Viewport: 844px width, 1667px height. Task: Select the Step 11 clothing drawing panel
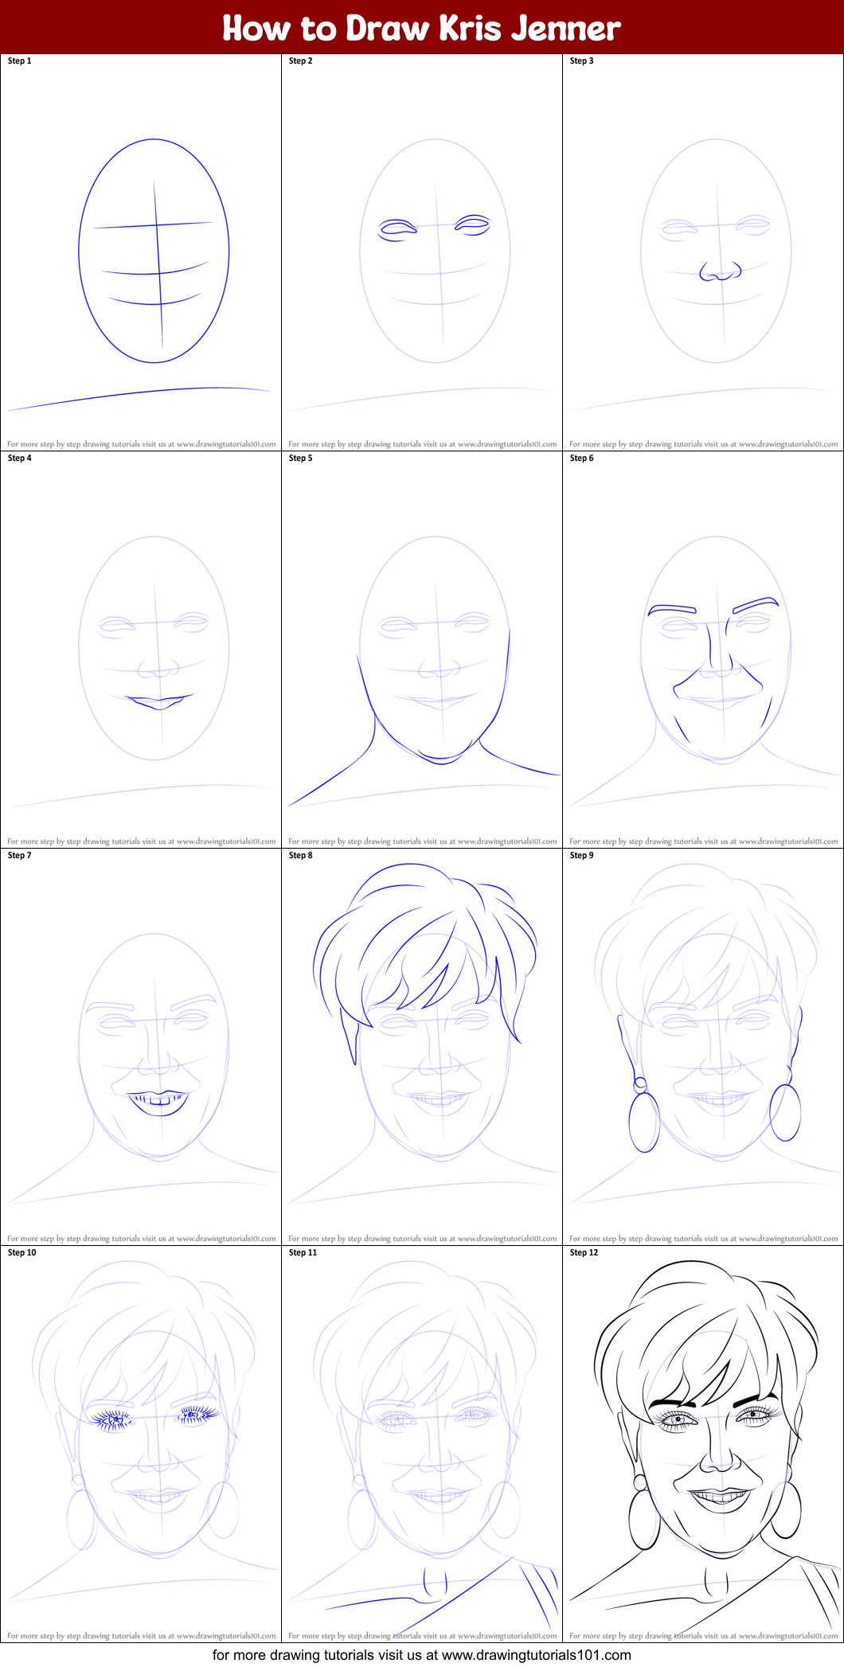point(422,1444)
